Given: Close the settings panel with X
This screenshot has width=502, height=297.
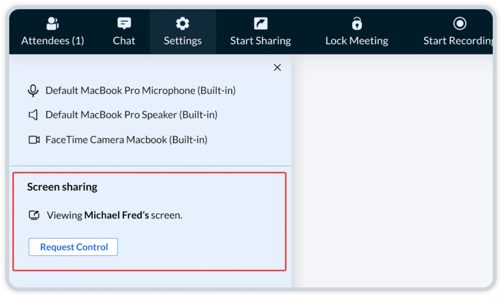Looking at the screenshot, I should (x=277, y=67).
